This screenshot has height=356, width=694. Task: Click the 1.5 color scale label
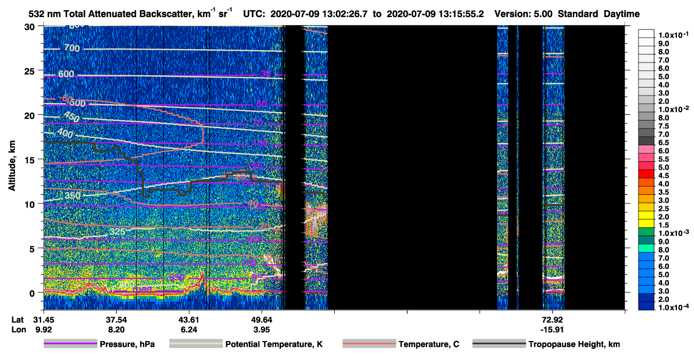click(x=664, y=225)
